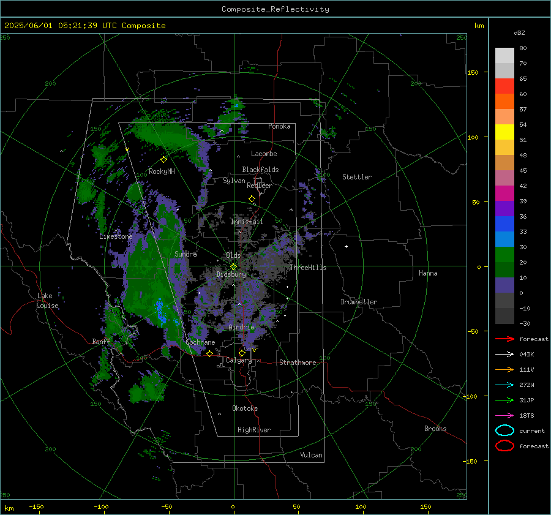Click the cyan 'current' ellipse legend icon
Image resolution: width=551 pixels, height=515 pixels.
pos(504,430)
